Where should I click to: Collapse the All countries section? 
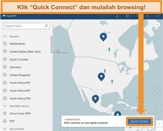coord(5,129)
